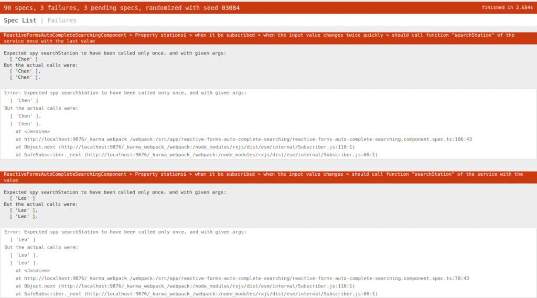Click the 'Expected spy searchStation' message above Chen args
537x298 pixels.
[x=115, y=53]
